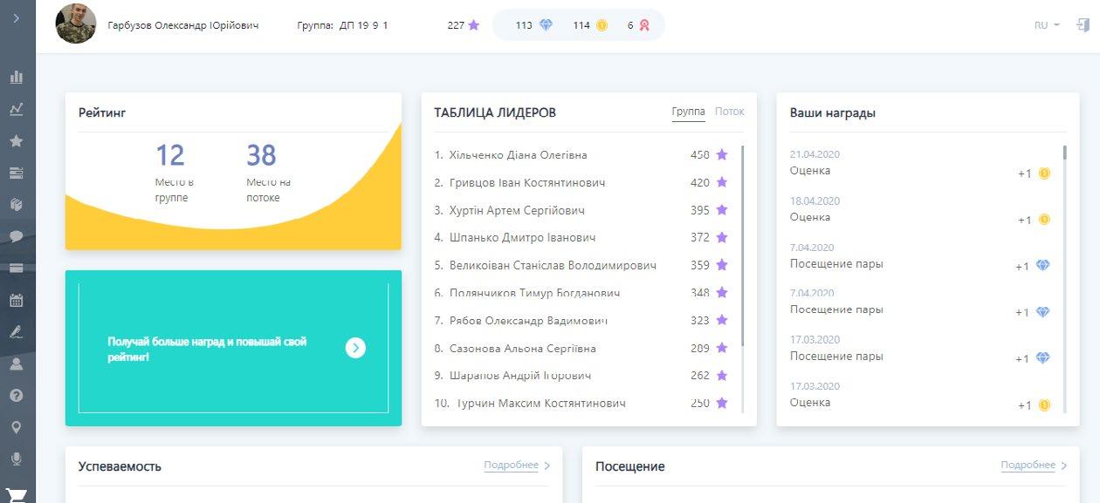Click the group rank number 12
Viewport: 1100px width, 503px height.
coord(170,156)
